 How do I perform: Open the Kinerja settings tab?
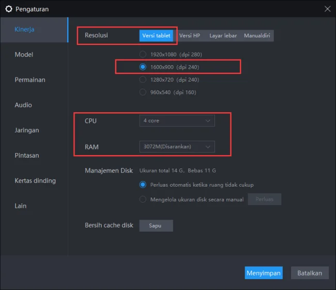pos(34,29)
